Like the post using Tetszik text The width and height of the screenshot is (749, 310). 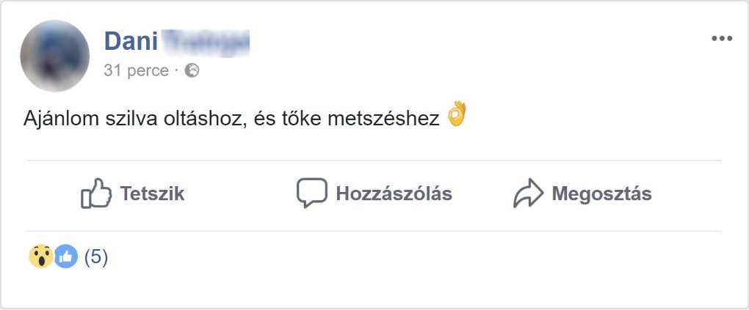click(x=152, y=194)
